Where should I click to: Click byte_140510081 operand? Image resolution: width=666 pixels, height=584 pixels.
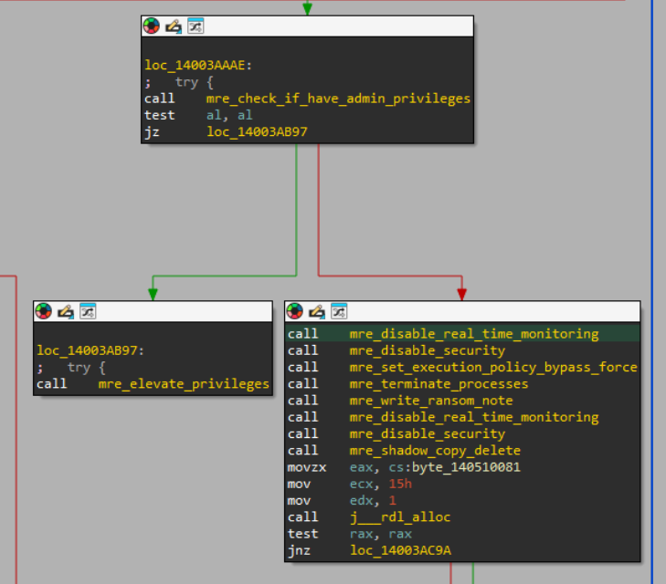466,467
